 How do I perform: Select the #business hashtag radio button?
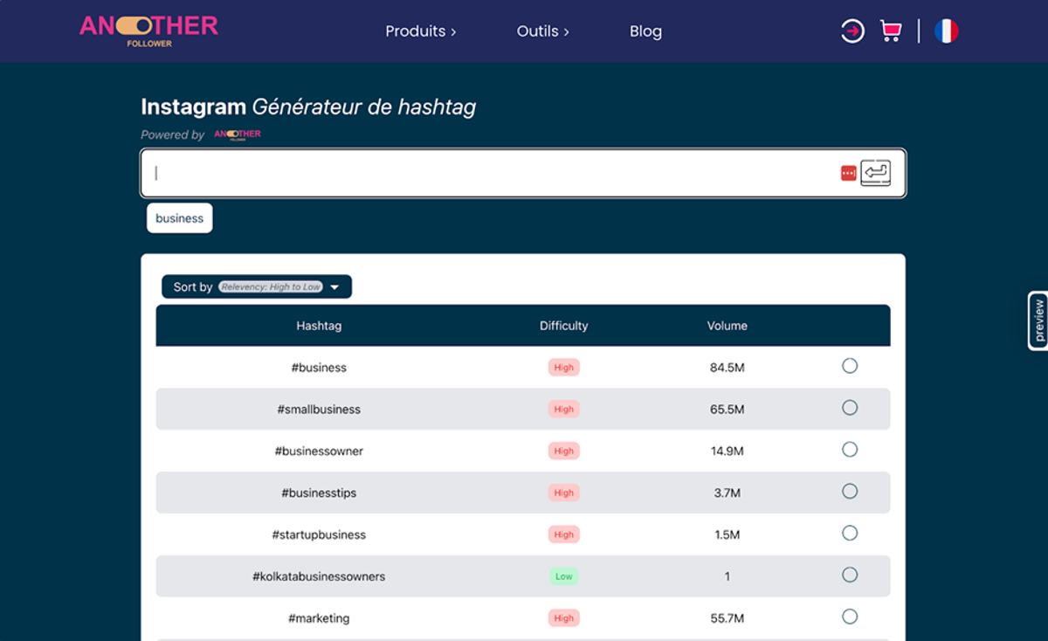pos(850,366)
